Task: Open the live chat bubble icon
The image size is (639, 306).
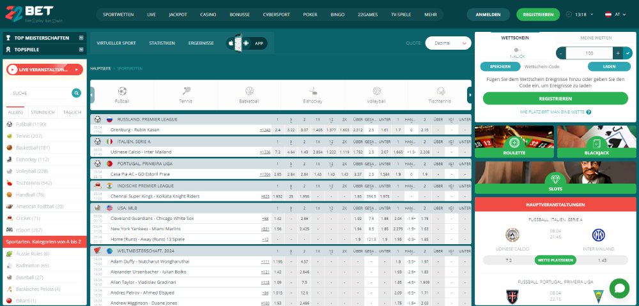Action: pyautogui.click(x=619, y=288)
